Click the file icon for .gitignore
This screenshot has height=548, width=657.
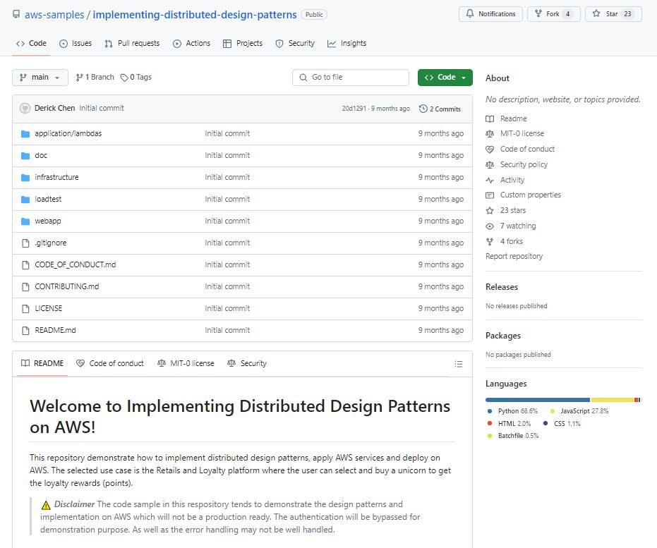click(25, 243)
